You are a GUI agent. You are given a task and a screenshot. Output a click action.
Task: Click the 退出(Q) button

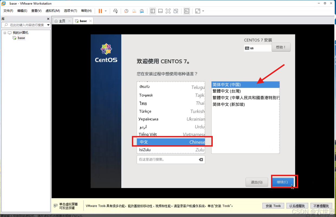(257, 182)
